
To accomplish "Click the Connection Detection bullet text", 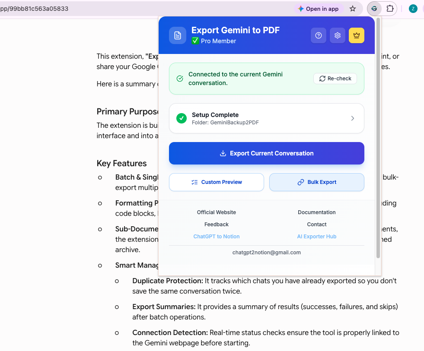I will (266, 338).
